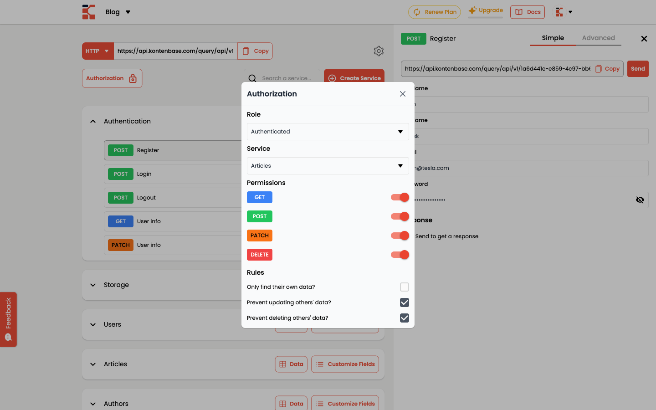The height and width of the screenshot is (410, 656).
Task: Disable the GET permission toggle
Action: 400,197
